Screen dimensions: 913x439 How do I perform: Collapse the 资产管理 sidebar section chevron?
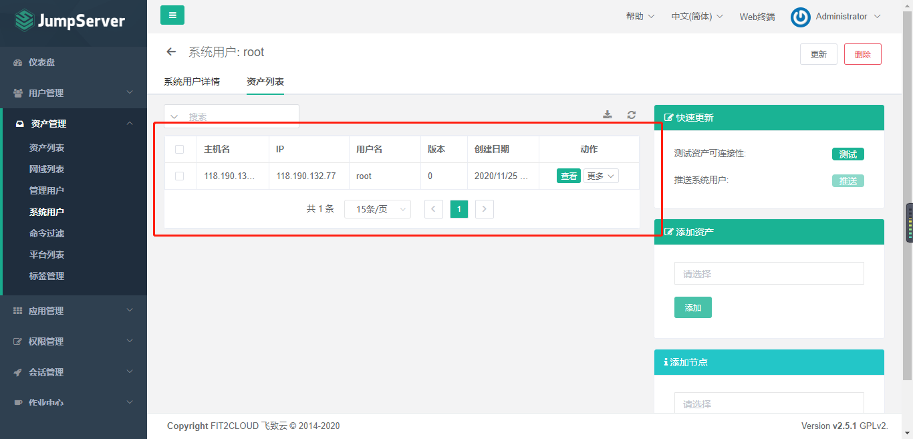tap(130, 124)
